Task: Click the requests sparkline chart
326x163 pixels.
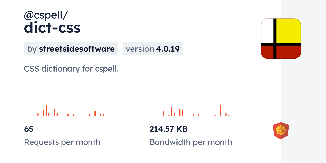Action: click(x=71, y=111)
